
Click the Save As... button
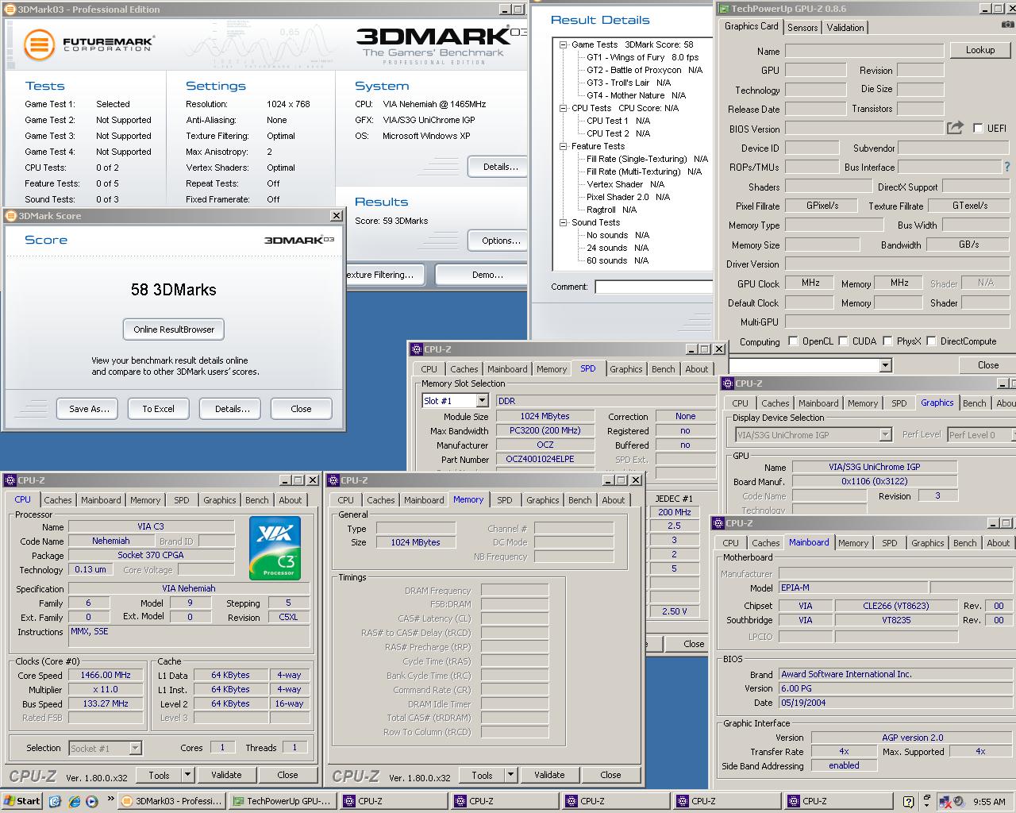click(89, 409)
